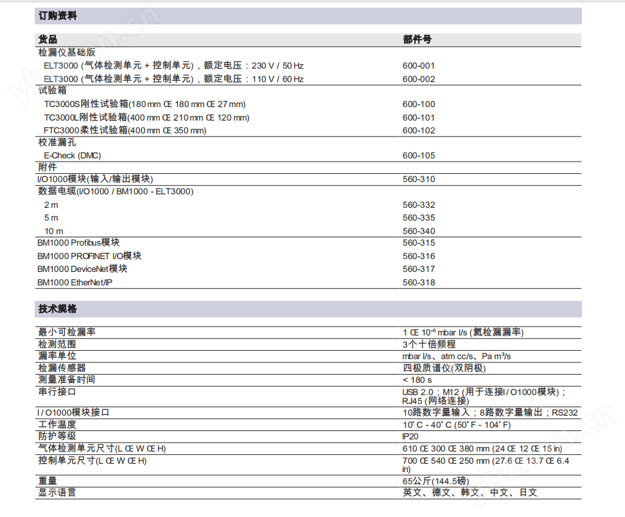Image resolution: width=625 pixels, height=517 pixels.
Task: Click part number 560-332
Action: 419,205
